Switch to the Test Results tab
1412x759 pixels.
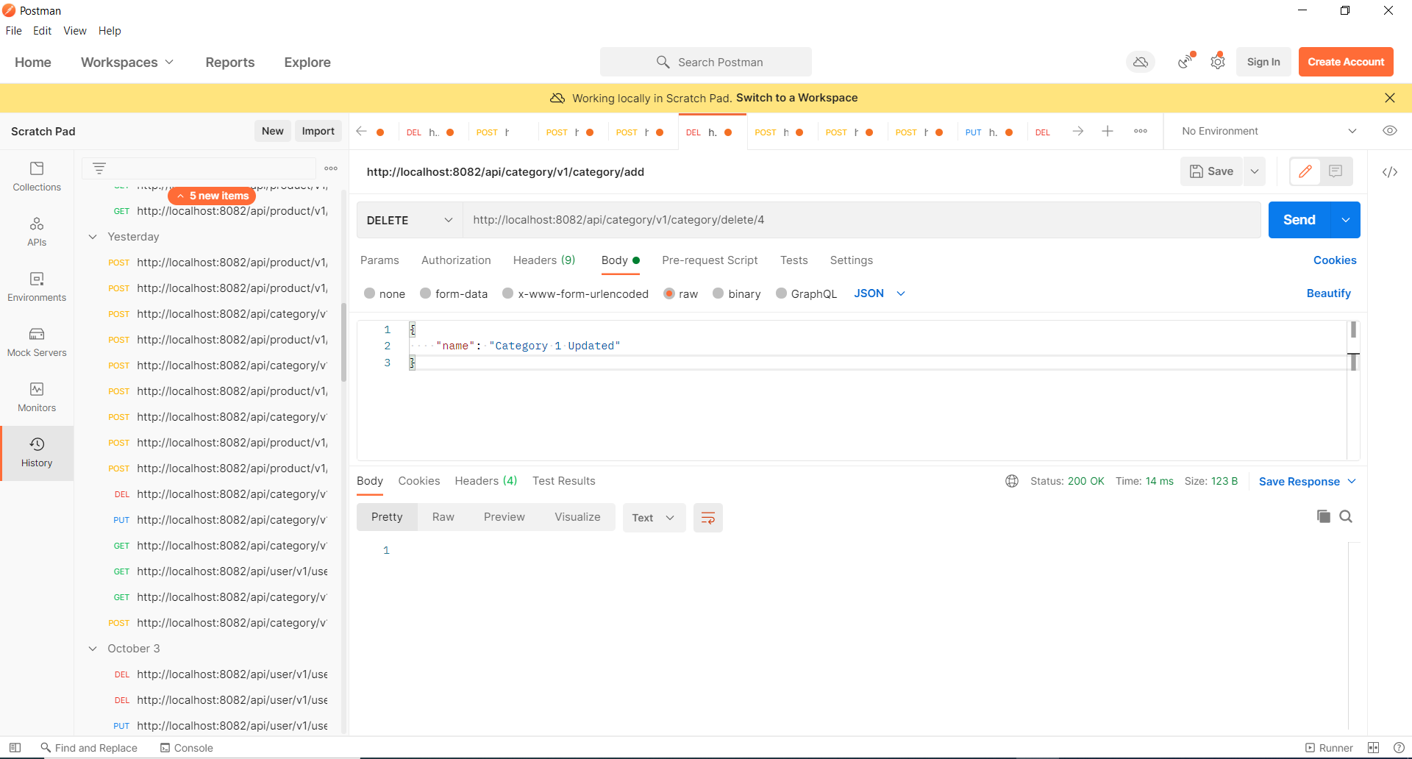pyautogui.click(x=564, y=481)
